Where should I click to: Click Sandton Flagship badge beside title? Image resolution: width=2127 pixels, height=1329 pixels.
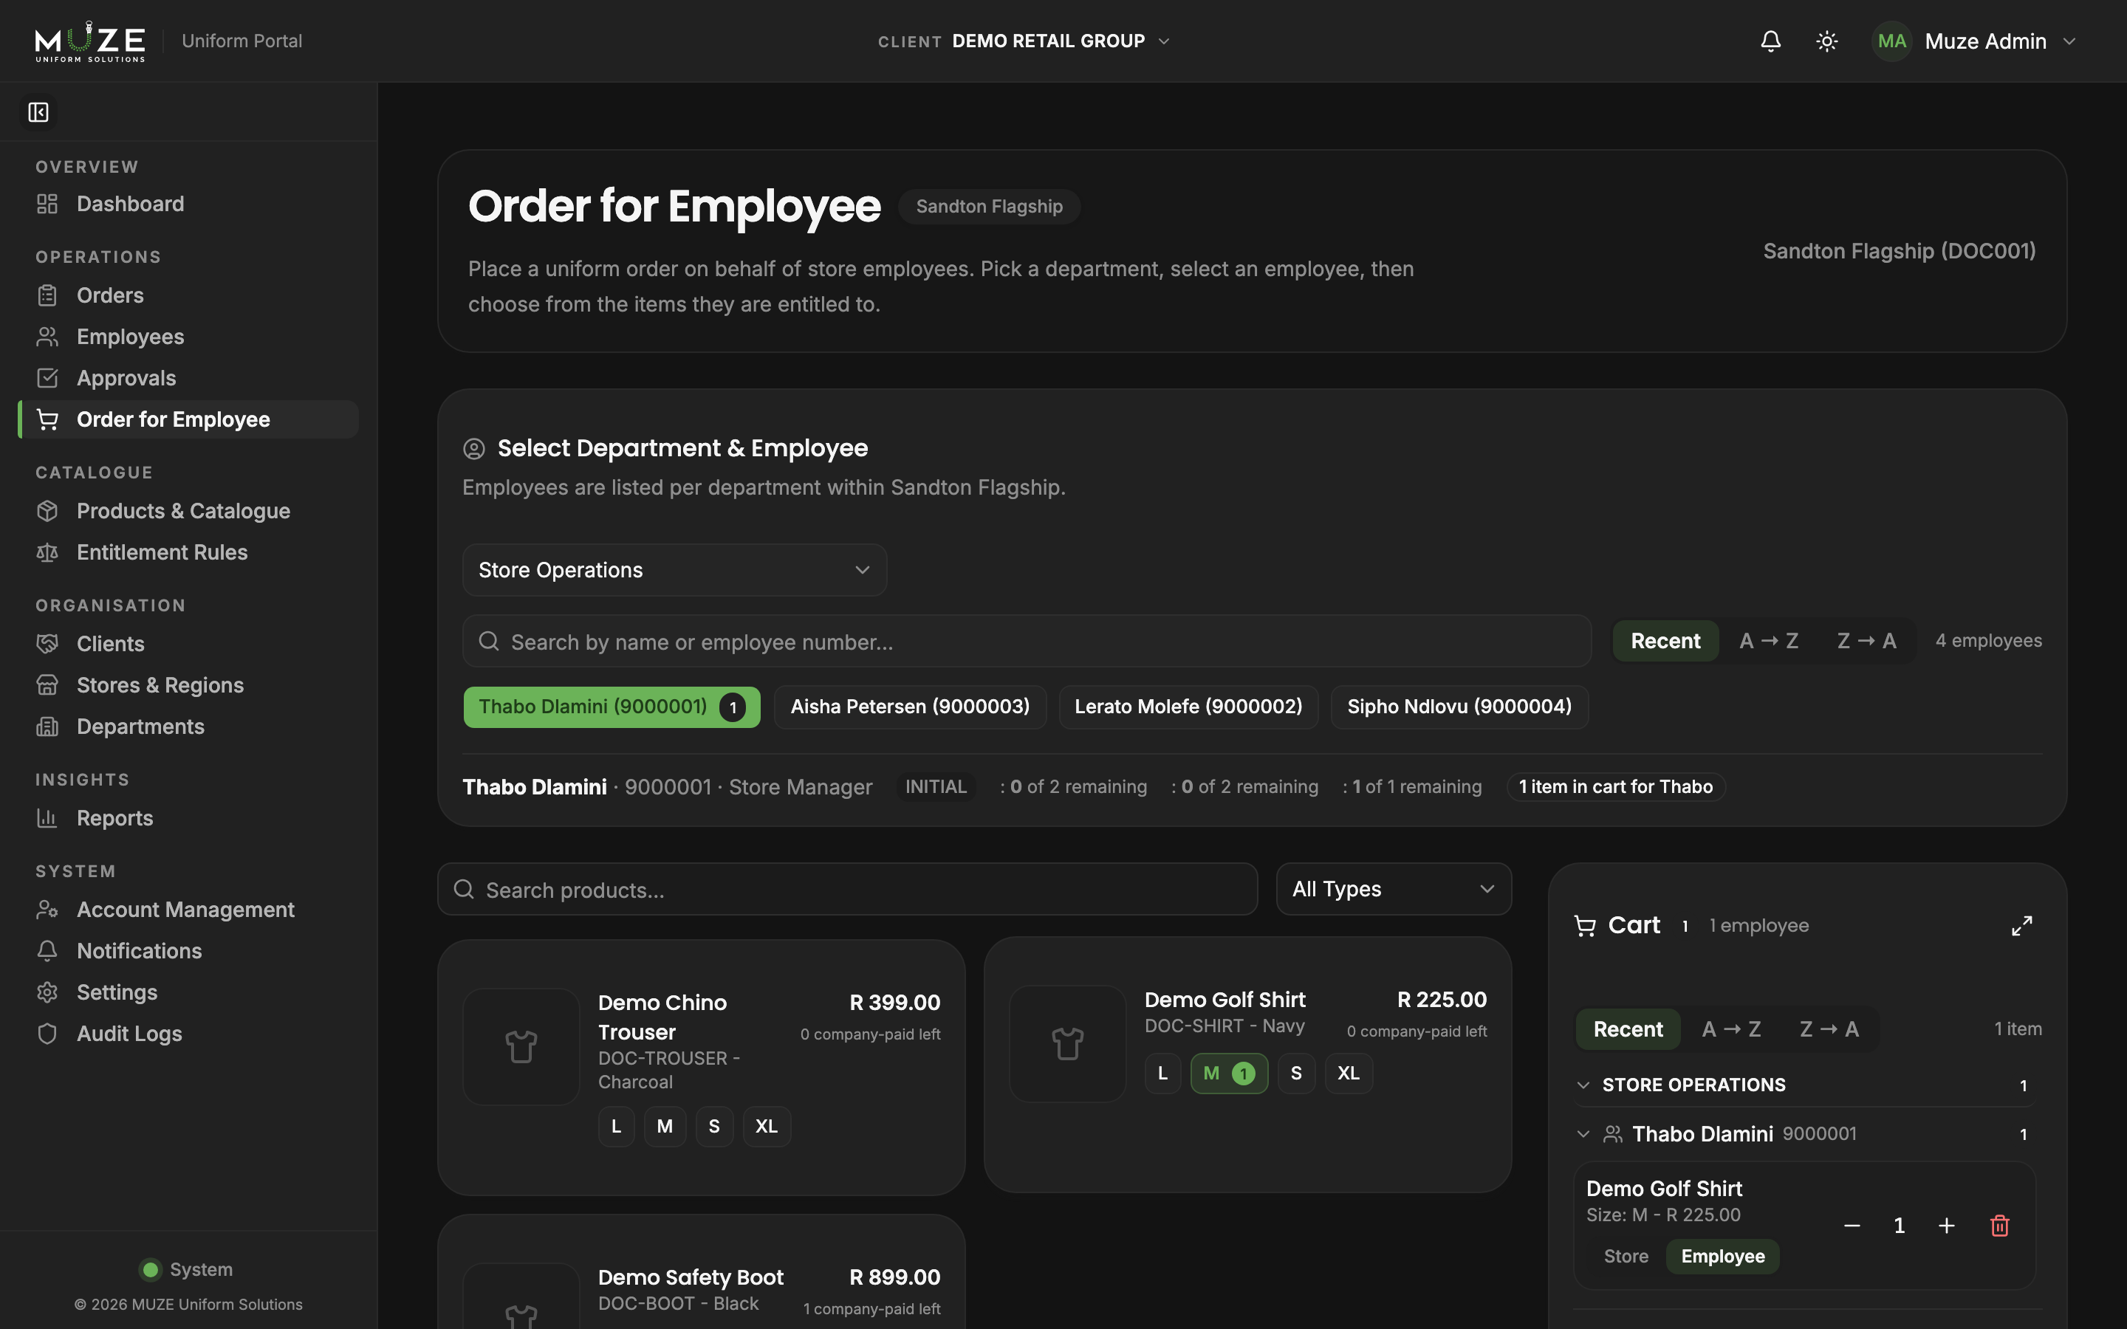pyautogui.click(x=989, y=207)
